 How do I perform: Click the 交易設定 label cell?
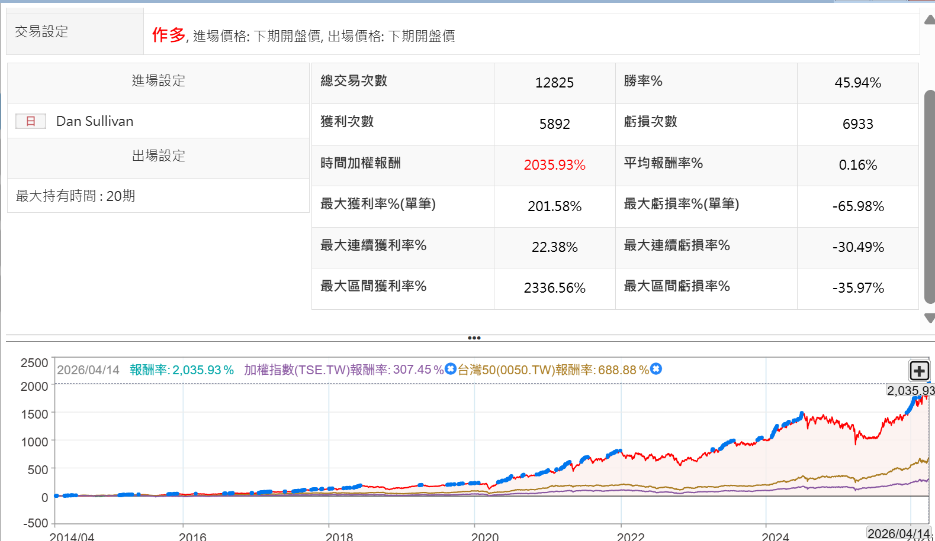point(41,32)
